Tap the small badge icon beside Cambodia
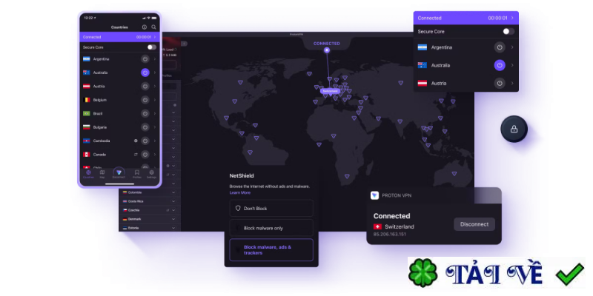 click(x=136, y=141)
